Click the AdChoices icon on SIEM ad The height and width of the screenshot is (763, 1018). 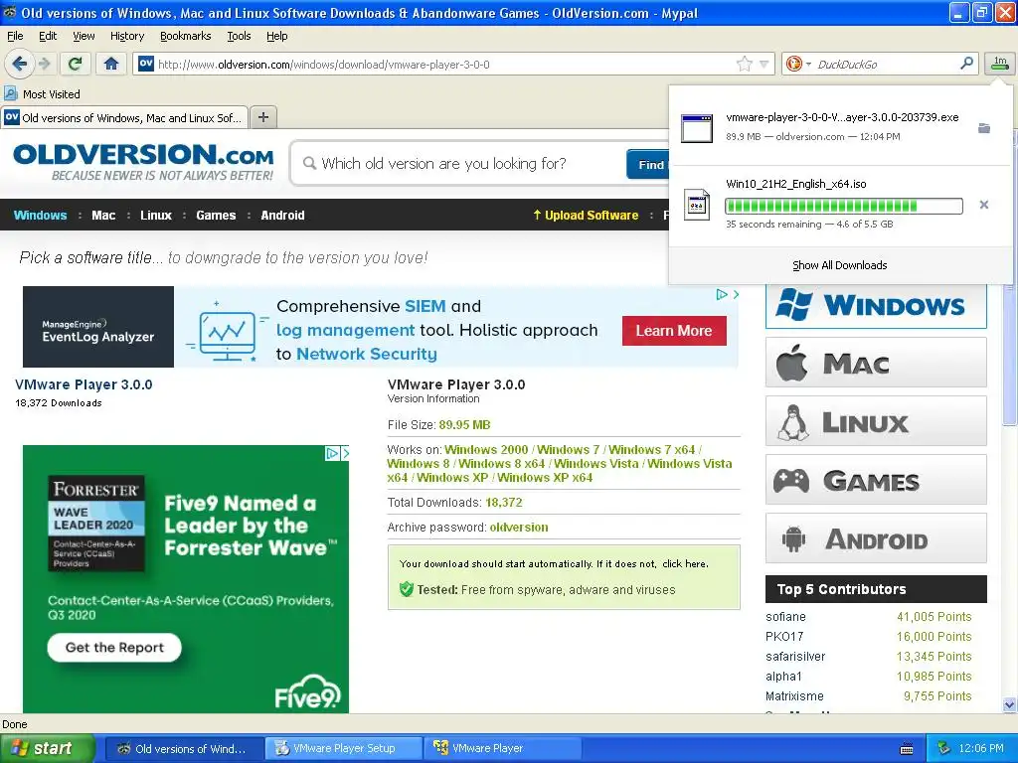pyautogui.click(x=722, y=294)
